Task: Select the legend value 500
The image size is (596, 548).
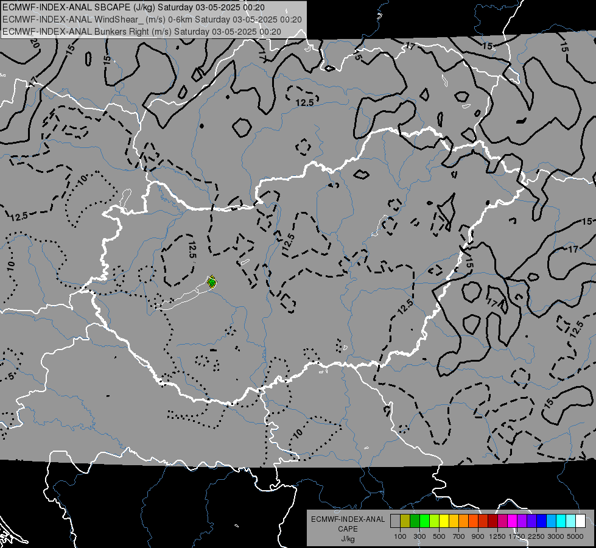Action: click(439, 536)
